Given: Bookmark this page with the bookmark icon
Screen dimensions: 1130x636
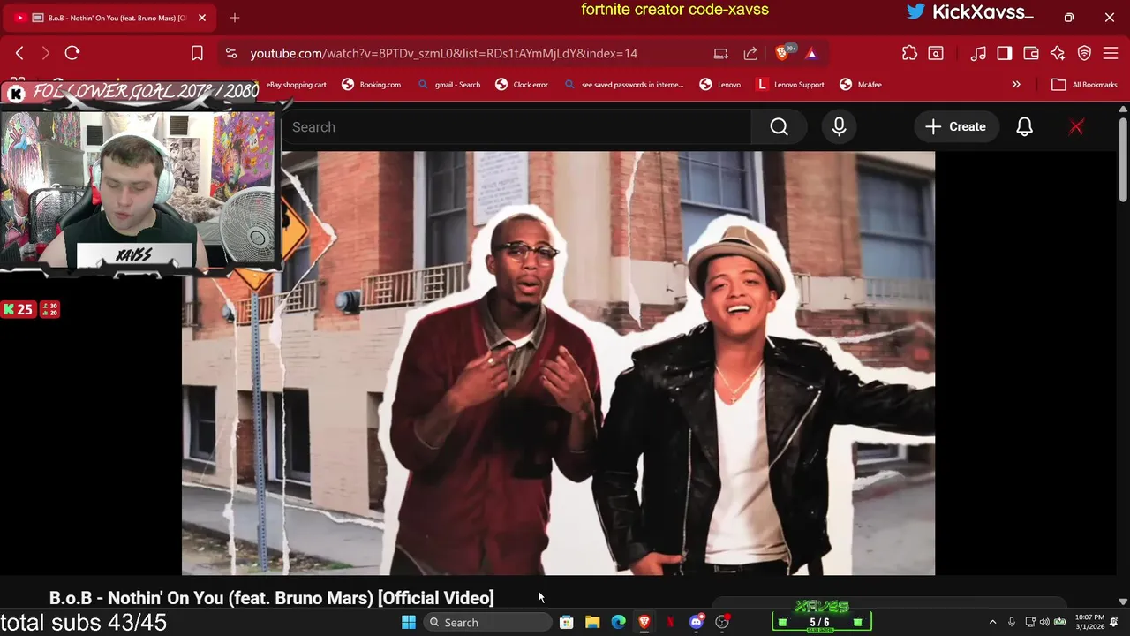Looking at the screenshot, I should (x=197, y=53).
